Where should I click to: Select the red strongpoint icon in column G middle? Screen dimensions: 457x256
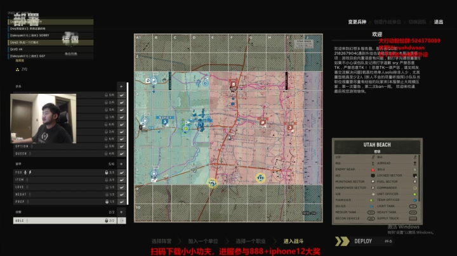click(263, 122)
